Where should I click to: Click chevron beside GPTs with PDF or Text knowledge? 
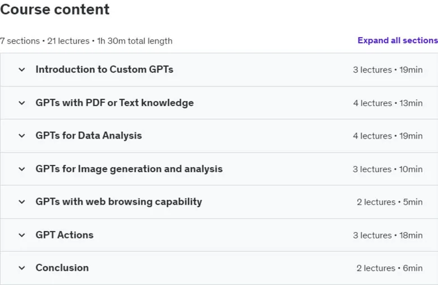(22, 103)
